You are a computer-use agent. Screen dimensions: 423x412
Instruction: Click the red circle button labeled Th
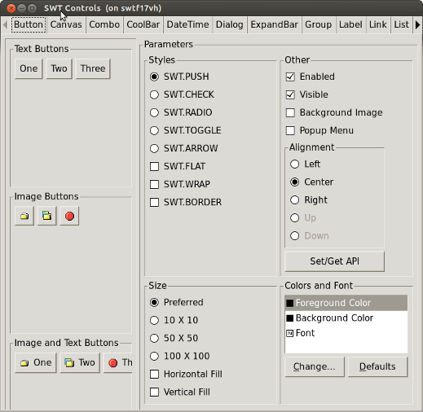pos(118,362)
